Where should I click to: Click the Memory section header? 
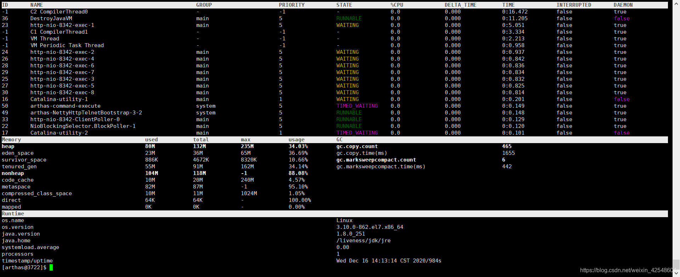tap(11, 140)
